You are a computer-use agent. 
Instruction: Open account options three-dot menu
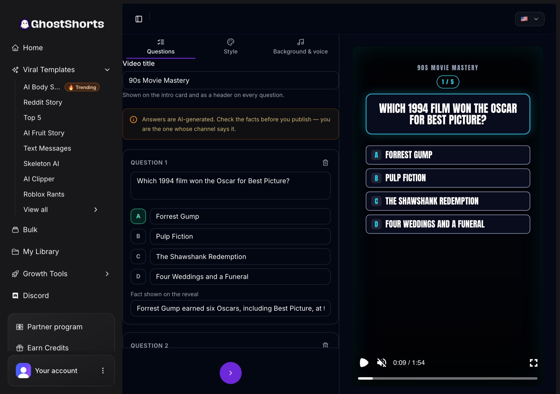103,370
